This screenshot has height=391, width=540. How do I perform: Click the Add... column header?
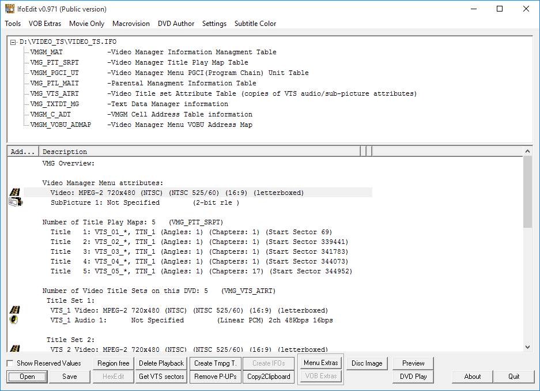[x=22, y=152]
